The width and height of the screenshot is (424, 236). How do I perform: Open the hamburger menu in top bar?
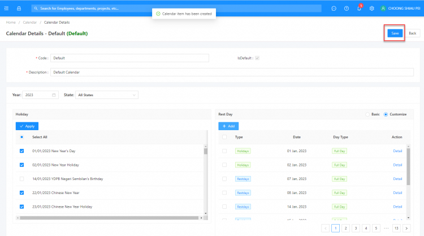(6, 8)
